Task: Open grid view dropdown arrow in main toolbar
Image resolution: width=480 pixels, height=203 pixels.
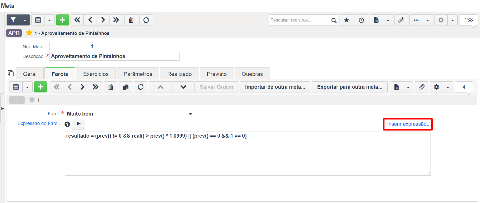Action: click(49, 20)
